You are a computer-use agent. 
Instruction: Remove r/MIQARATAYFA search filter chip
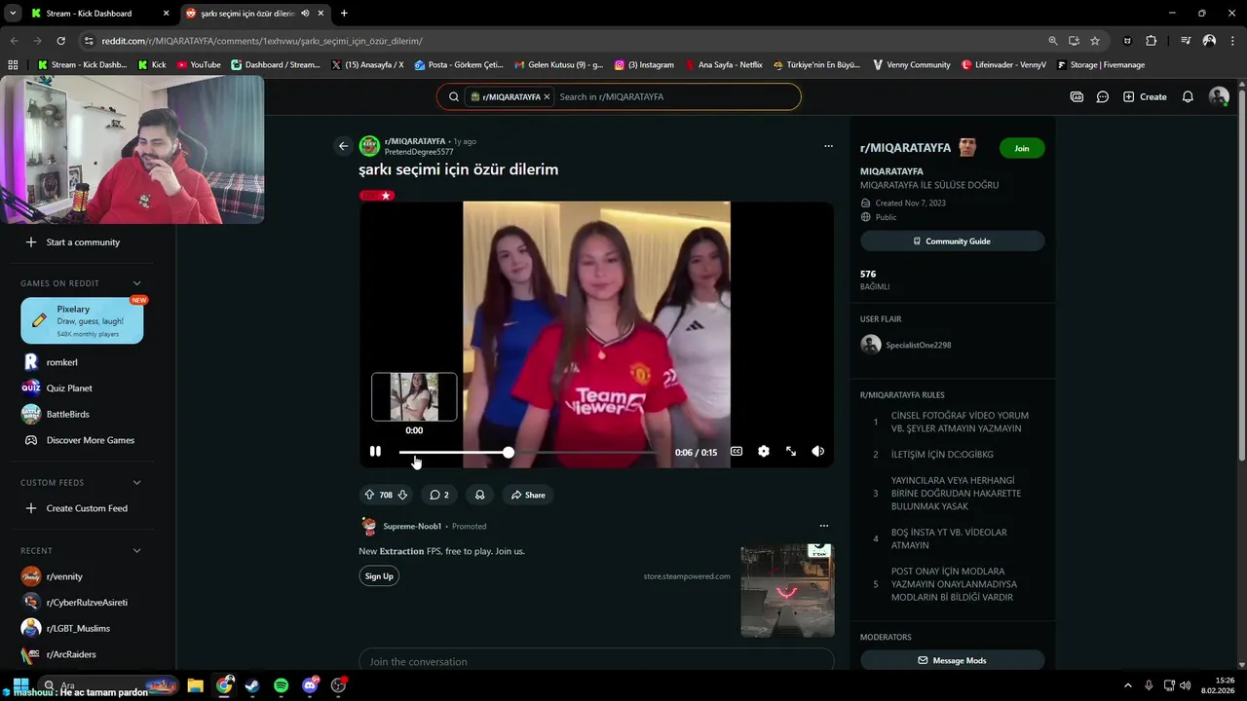(x=547, y=97)
